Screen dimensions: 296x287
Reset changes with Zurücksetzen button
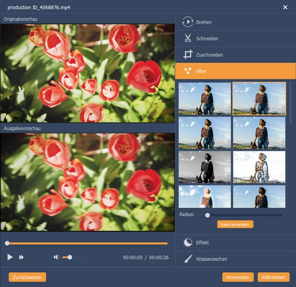point(28,277)
